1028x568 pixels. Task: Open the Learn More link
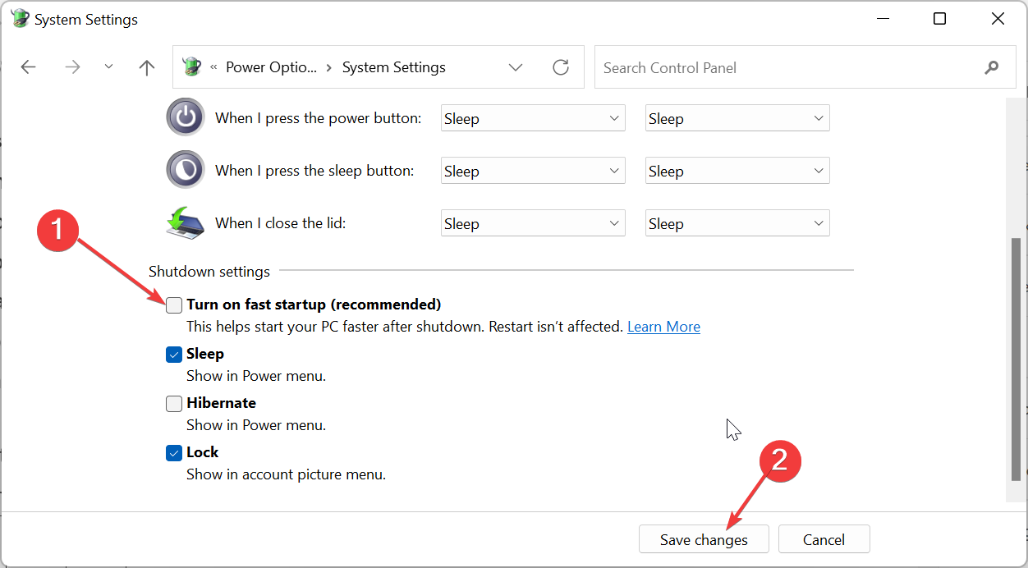[663, 327]
